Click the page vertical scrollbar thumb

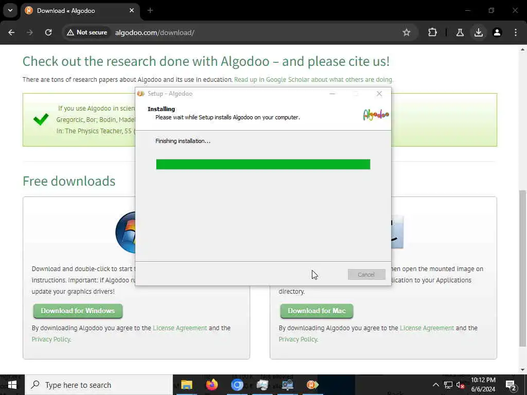pyautogui.click(x=522, y=268)
